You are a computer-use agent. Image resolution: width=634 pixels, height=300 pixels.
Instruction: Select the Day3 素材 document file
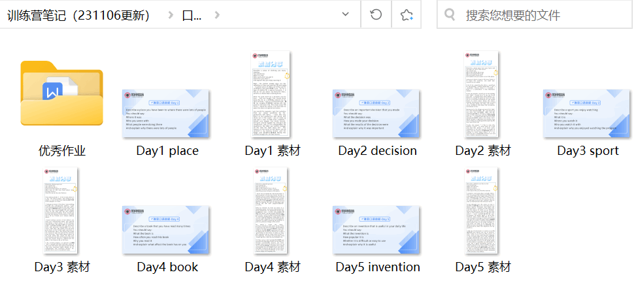[x=61, y=210]
